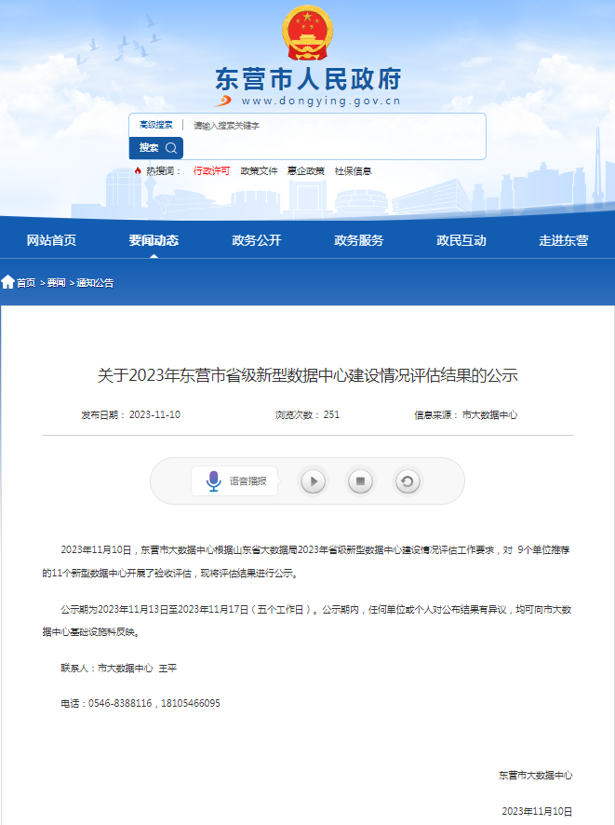Click 要闻 in the breadcrumb
Viewport: 615px width, 825px height.
[x=56, y=282]
